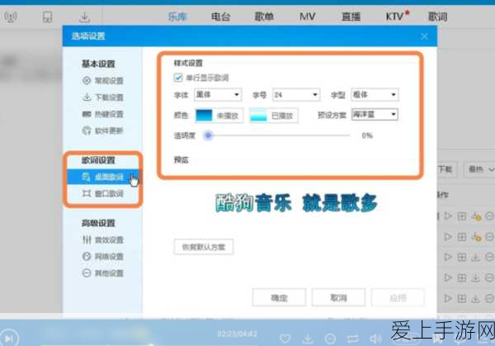Image resolution: width=495 pixels, height=346 pixels.
Task: Click the 恢复默认方案 button
Action: 204,247
